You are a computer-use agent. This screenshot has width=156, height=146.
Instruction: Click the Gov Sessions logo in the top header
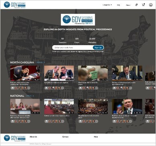pos(14,5)
